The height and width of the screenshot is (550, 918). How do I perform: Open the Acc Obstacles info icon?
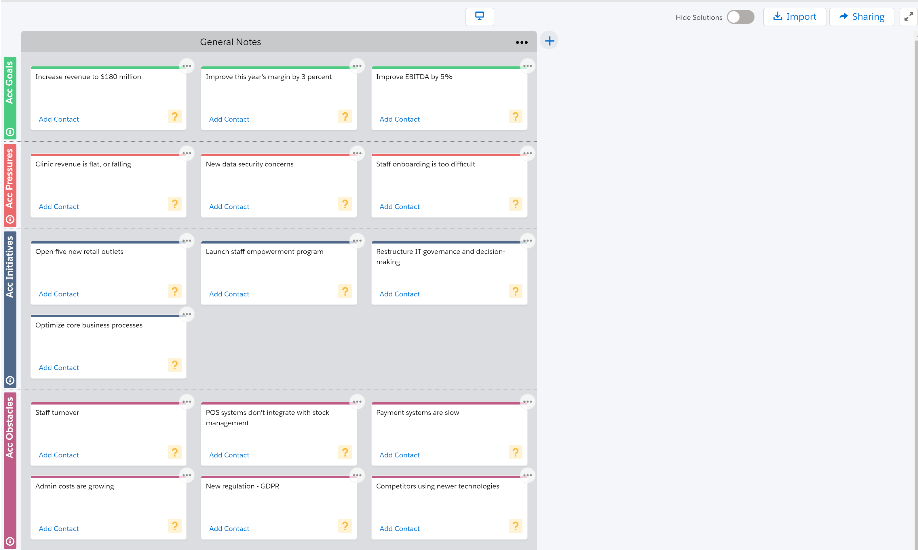pos(10,541)
